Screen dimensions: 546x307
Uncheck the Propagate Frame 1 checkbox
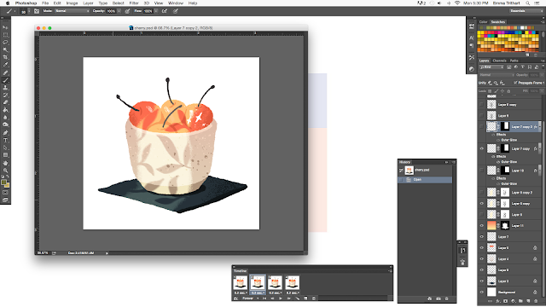[515, 83]
